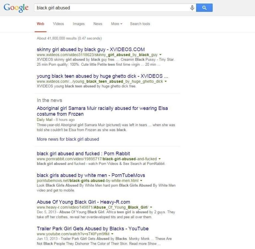Expand arrow beside the heavy-r.com URL
Image resolution: width=255 pixels, height=249 pixels.
[x=151, y=207]
